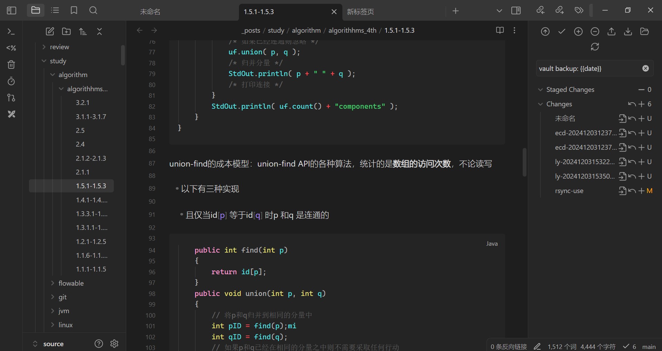This screenshot has height=351, width=662.
Task: Create a new note
Action: [x=50, y=32]
